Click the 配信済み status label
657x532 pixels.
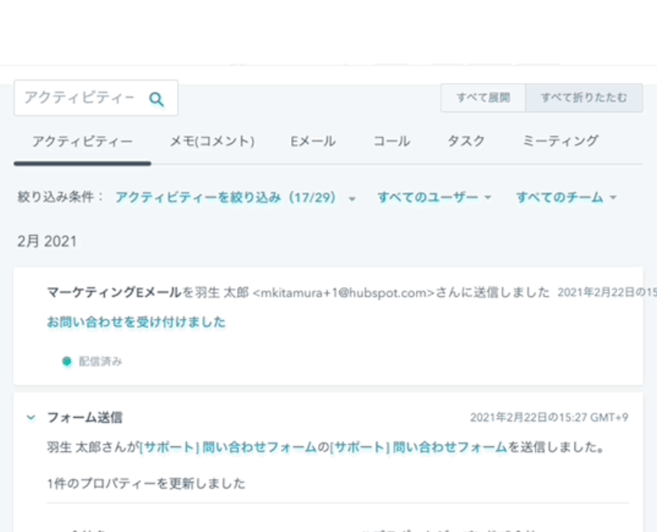[101, 361]
